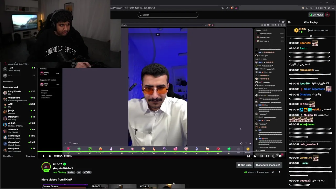Open the Classybeef recommended channel
The height and width of the screenshot is (189, 336).
pyautogui.click(x=19, y=143)
